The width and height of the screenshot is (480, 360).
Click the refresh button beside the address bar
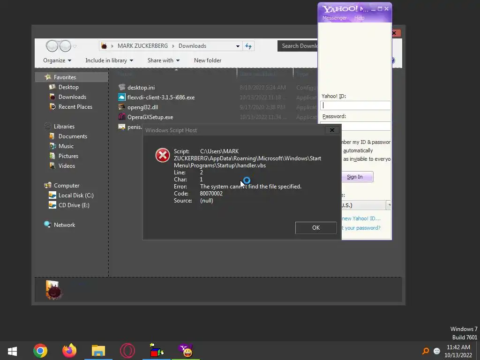click(x=248, y=46)
